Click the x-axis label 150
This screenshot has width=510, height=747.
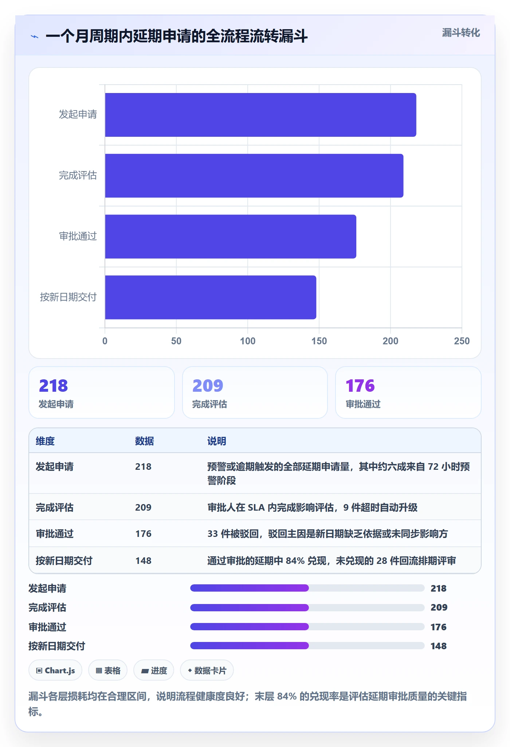pyautogui.click(x=319, y=341)
